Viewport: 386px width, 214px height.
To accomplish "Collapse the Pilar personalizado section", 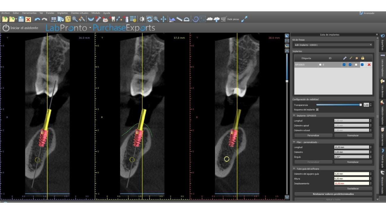I will point(294,142).
